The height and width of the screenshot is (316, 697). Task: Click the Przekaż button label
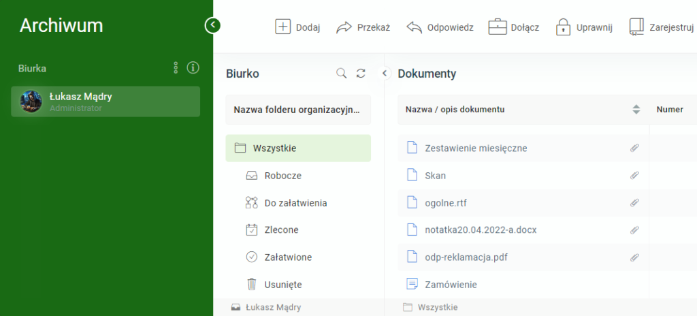coord(374,28)
